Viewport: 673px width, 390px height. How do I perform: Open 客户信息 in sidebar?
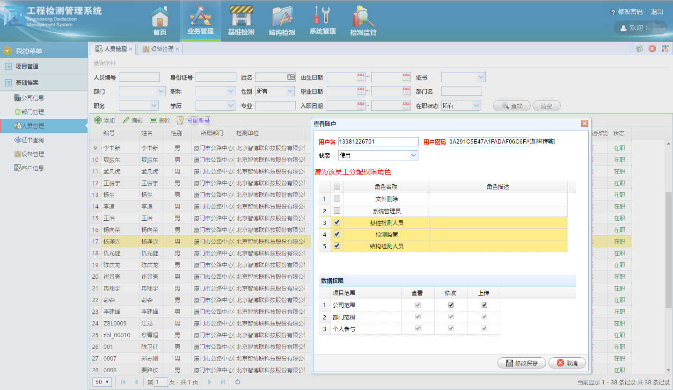coord(32,168)
